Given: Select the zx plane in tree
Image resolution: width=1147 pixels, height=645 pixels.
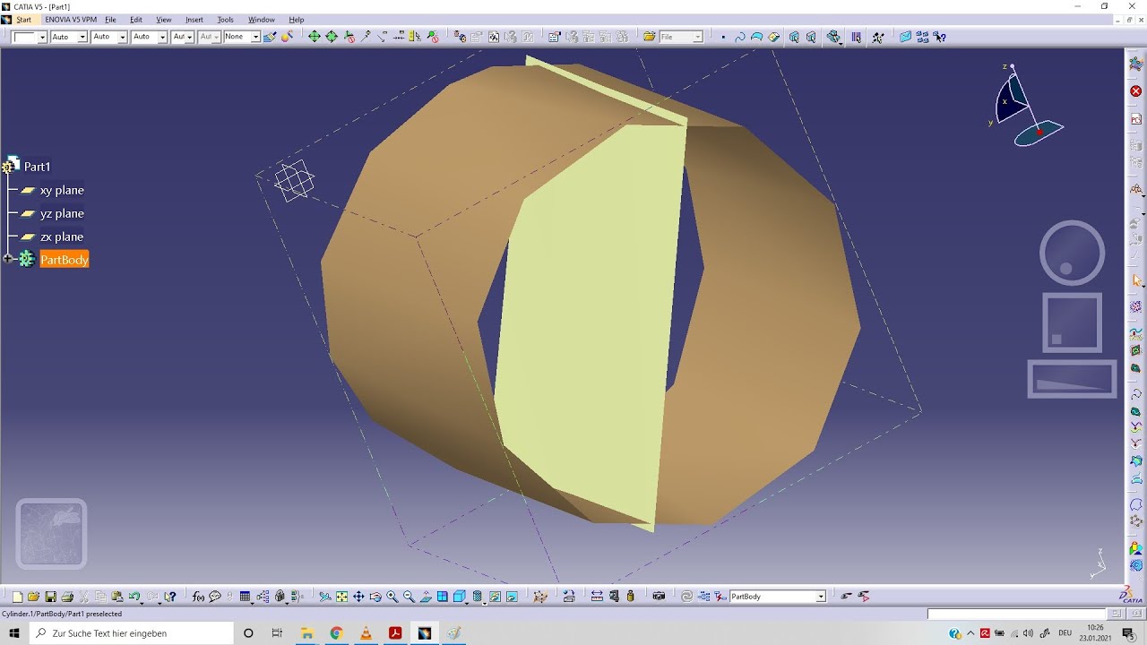Looking at the screenshot, I should tap(62, 236).
